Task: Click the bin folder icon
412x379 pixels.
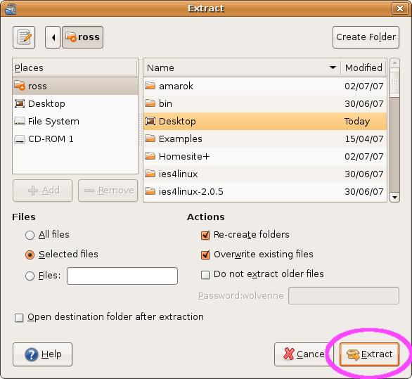Action: (150, 103)
